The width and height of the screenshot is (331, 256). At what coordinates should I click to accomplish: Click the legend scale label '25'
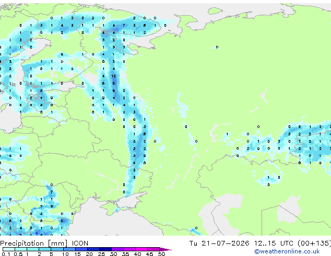point(101,254)
